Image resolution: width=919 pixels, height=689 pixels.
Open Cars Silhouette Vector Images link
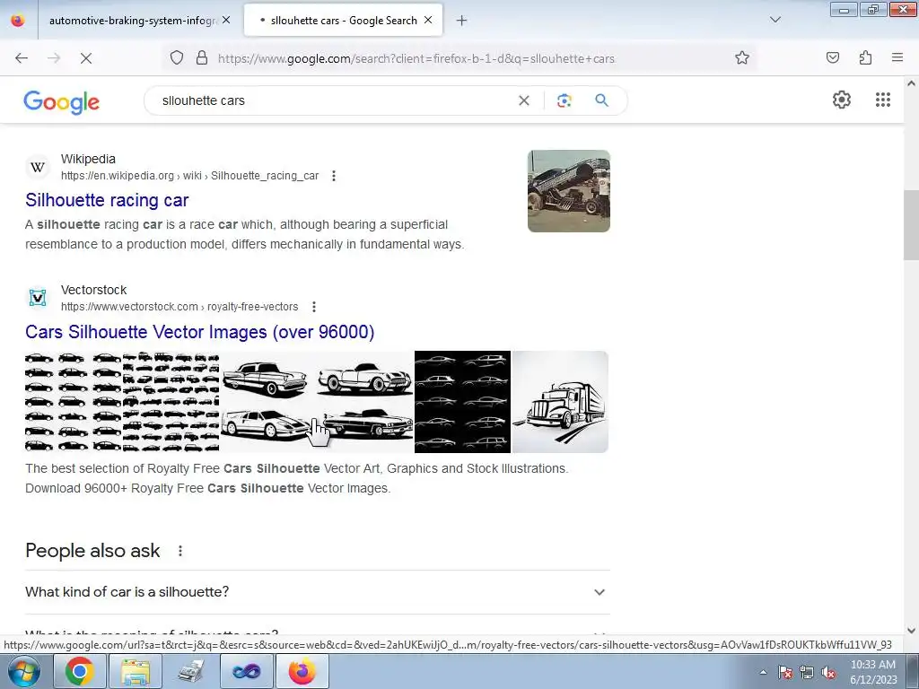200,332
